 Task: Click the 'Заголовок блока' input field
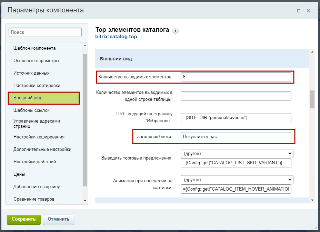[236, 137]
